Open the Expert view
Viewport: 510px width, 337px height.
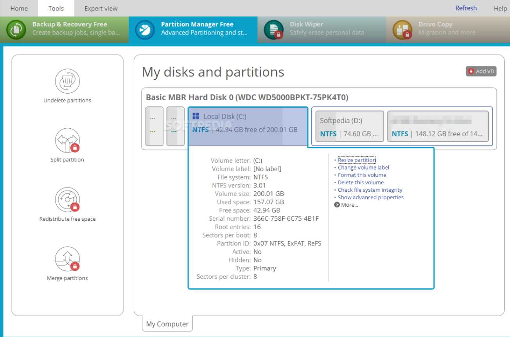coord(100,8)
